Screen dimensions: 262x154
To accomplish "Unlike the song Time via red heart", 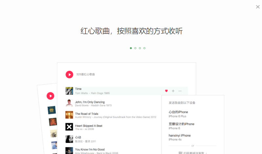I will [166, 91].
